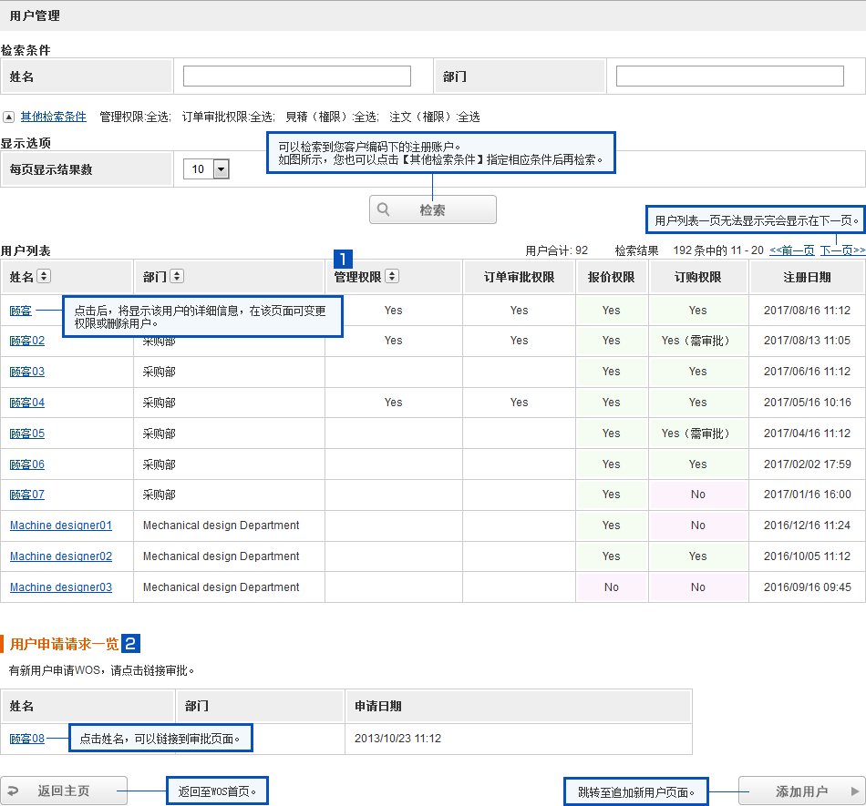This screenshot has width=866, height=806.
Task: Click 订购权限 value in 顾客02 row
Action: pyautogui.click(x=696, y=341)
